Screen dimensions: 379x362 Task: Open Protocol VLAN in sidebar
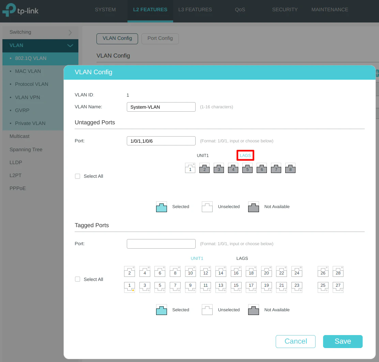31,84
